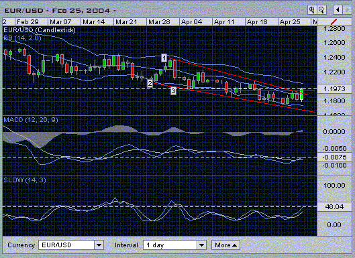Click the Mar 14 date header

97,22
